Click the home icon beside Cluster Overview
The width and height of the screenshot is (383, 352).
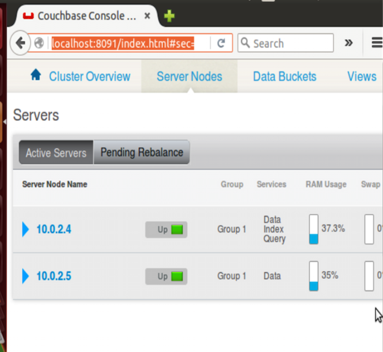click(36, 75)
